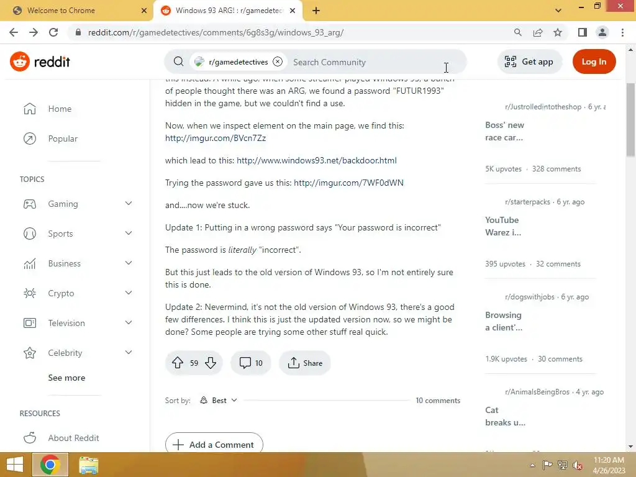Go to Home in the sidebar
Image resolution: width=636 pixels, height=477 pixels.
click(x=60, y=109)
